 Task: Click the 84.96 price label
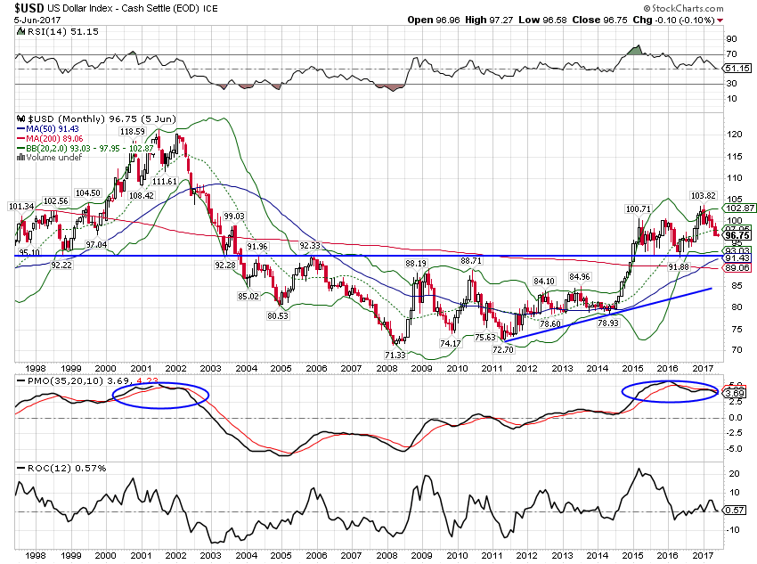580,277
